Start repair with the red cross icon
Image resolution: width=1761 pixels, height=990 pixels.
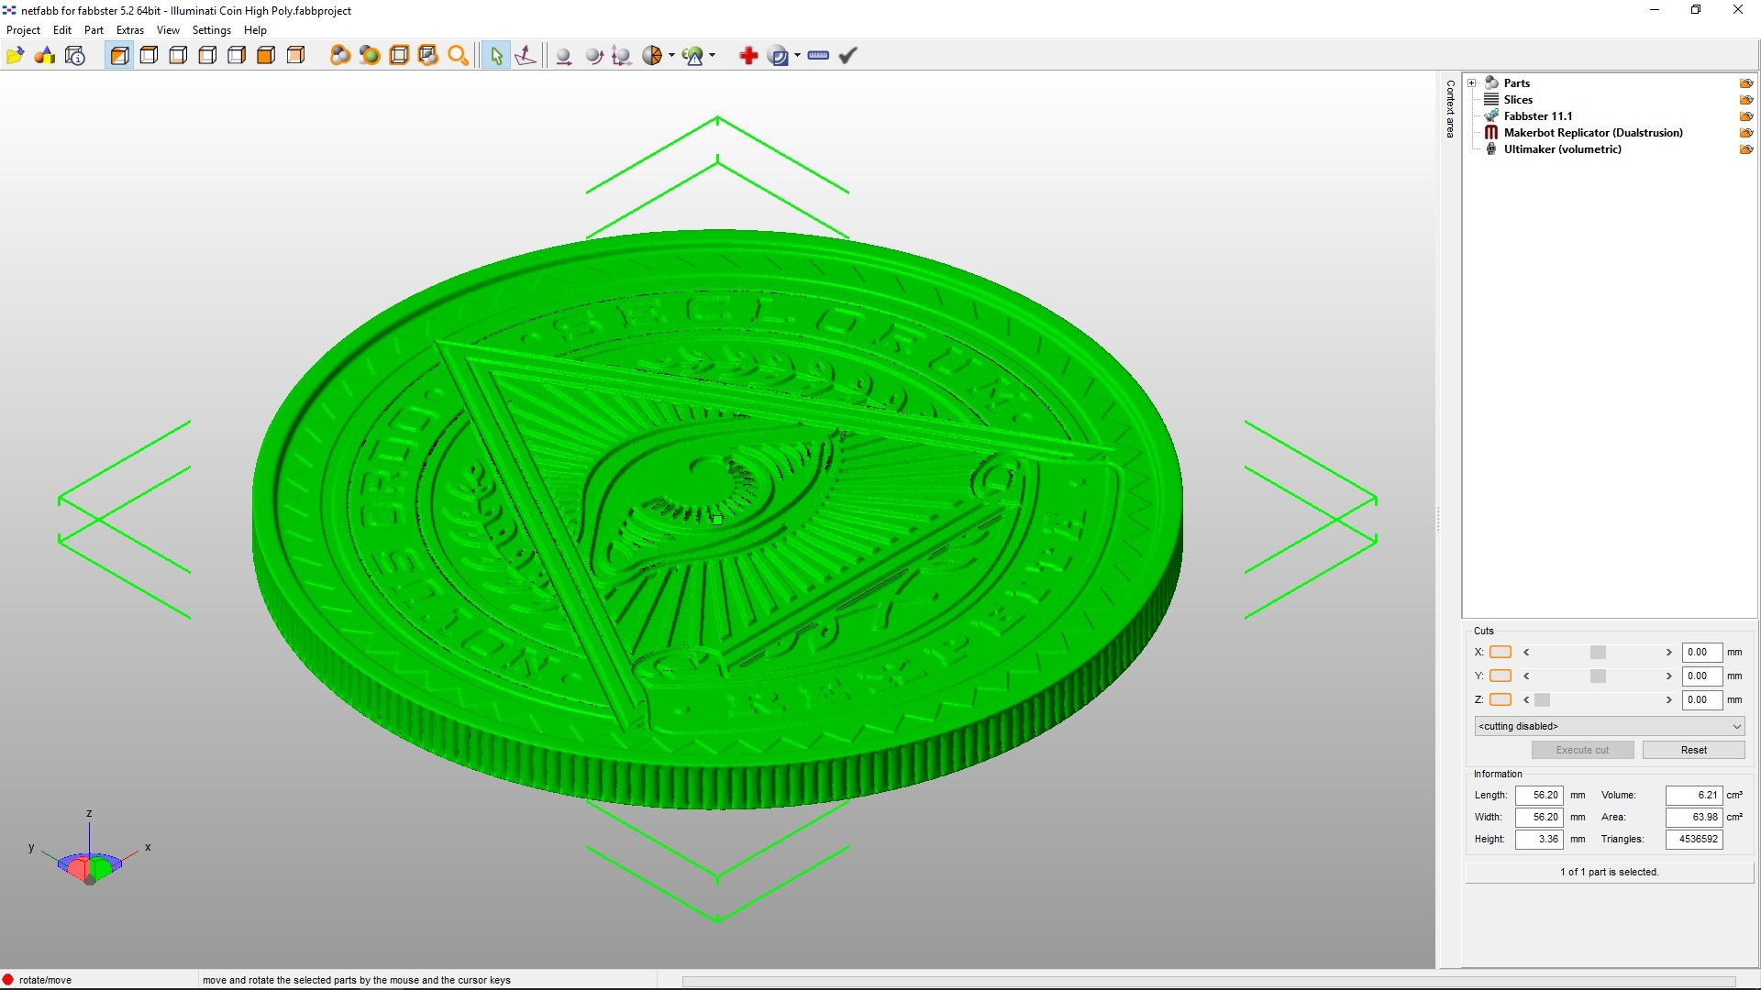pos(748,56)
